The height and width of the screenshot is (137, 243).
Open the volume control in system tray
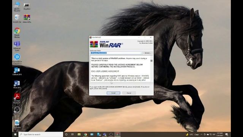pos(214,134)
